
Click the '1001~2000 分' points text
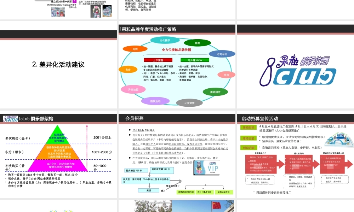tap(102, 152)
